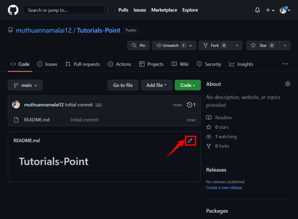Open About settings gear icon
298x219 pixels.
[x=287, y=84]
